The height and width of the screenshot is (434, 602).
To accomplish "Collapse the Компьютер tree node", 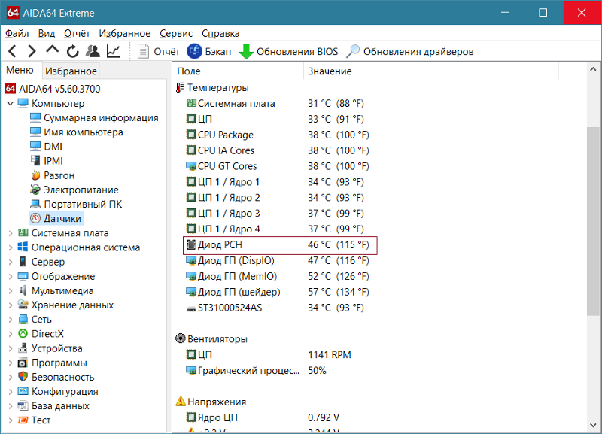I will coord(11,104).
